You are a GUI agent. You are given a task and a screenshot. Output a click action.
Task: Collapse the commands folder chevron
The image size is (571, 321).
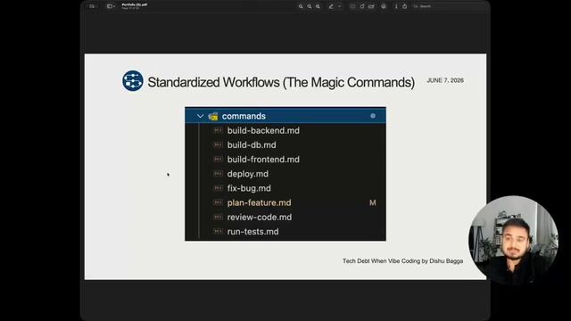click(x=200, y=116)
